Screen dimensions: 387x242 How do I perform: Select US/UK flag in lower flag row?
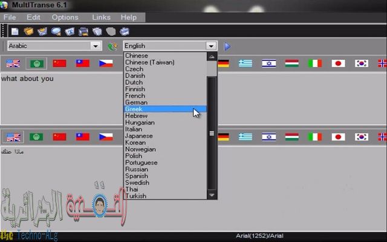(x=13, y=137)
